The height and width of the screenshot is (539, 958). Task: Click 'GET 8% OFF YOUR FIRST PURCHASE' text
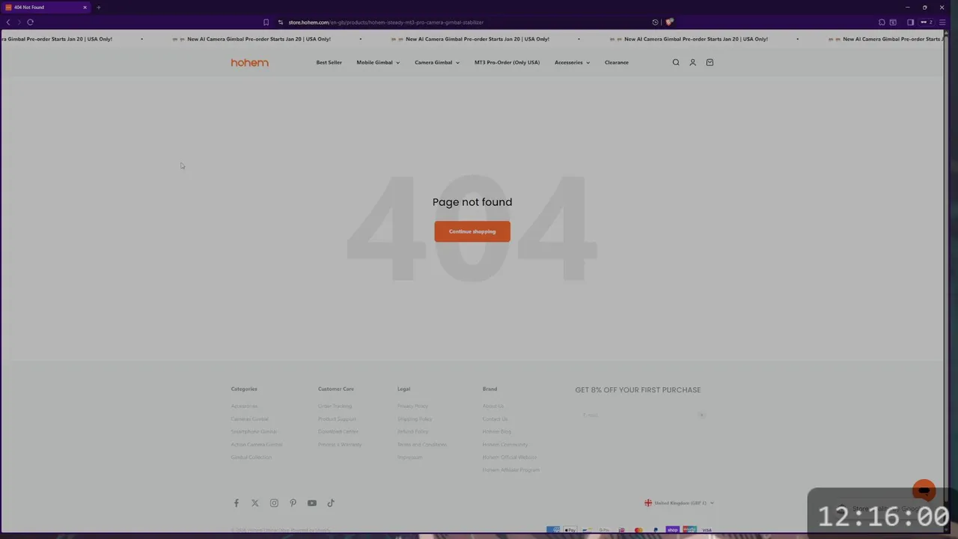[638, 390]
